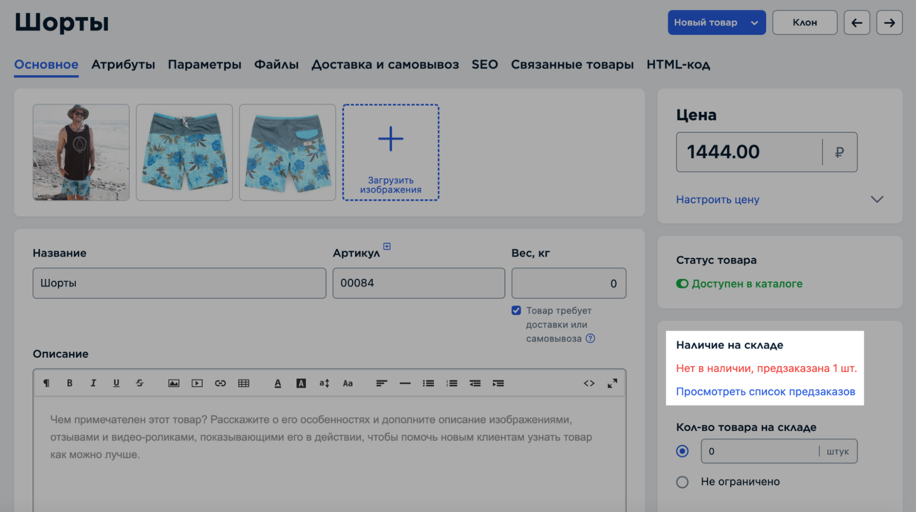Select the shorts front view thumbnail
Image resolution: width=916 pixels, height=512 pixels.
[x=184, y=152]
